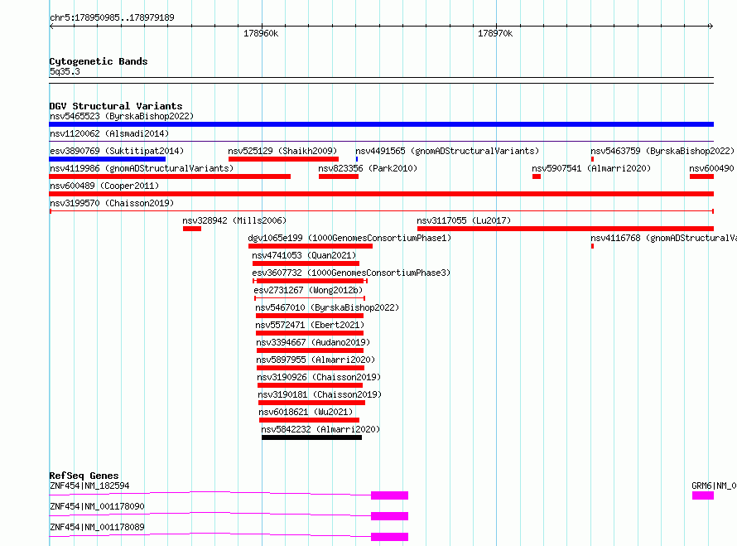Click the blue nsv5465523 ByrskaBishop2022 variant bar
Screen dimensions: 737x546
tap(381, 124)
